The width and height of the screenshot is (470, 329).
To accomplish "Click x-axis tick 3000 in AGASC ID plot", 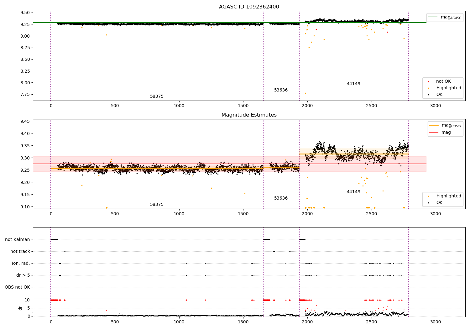I will point(436,106).
